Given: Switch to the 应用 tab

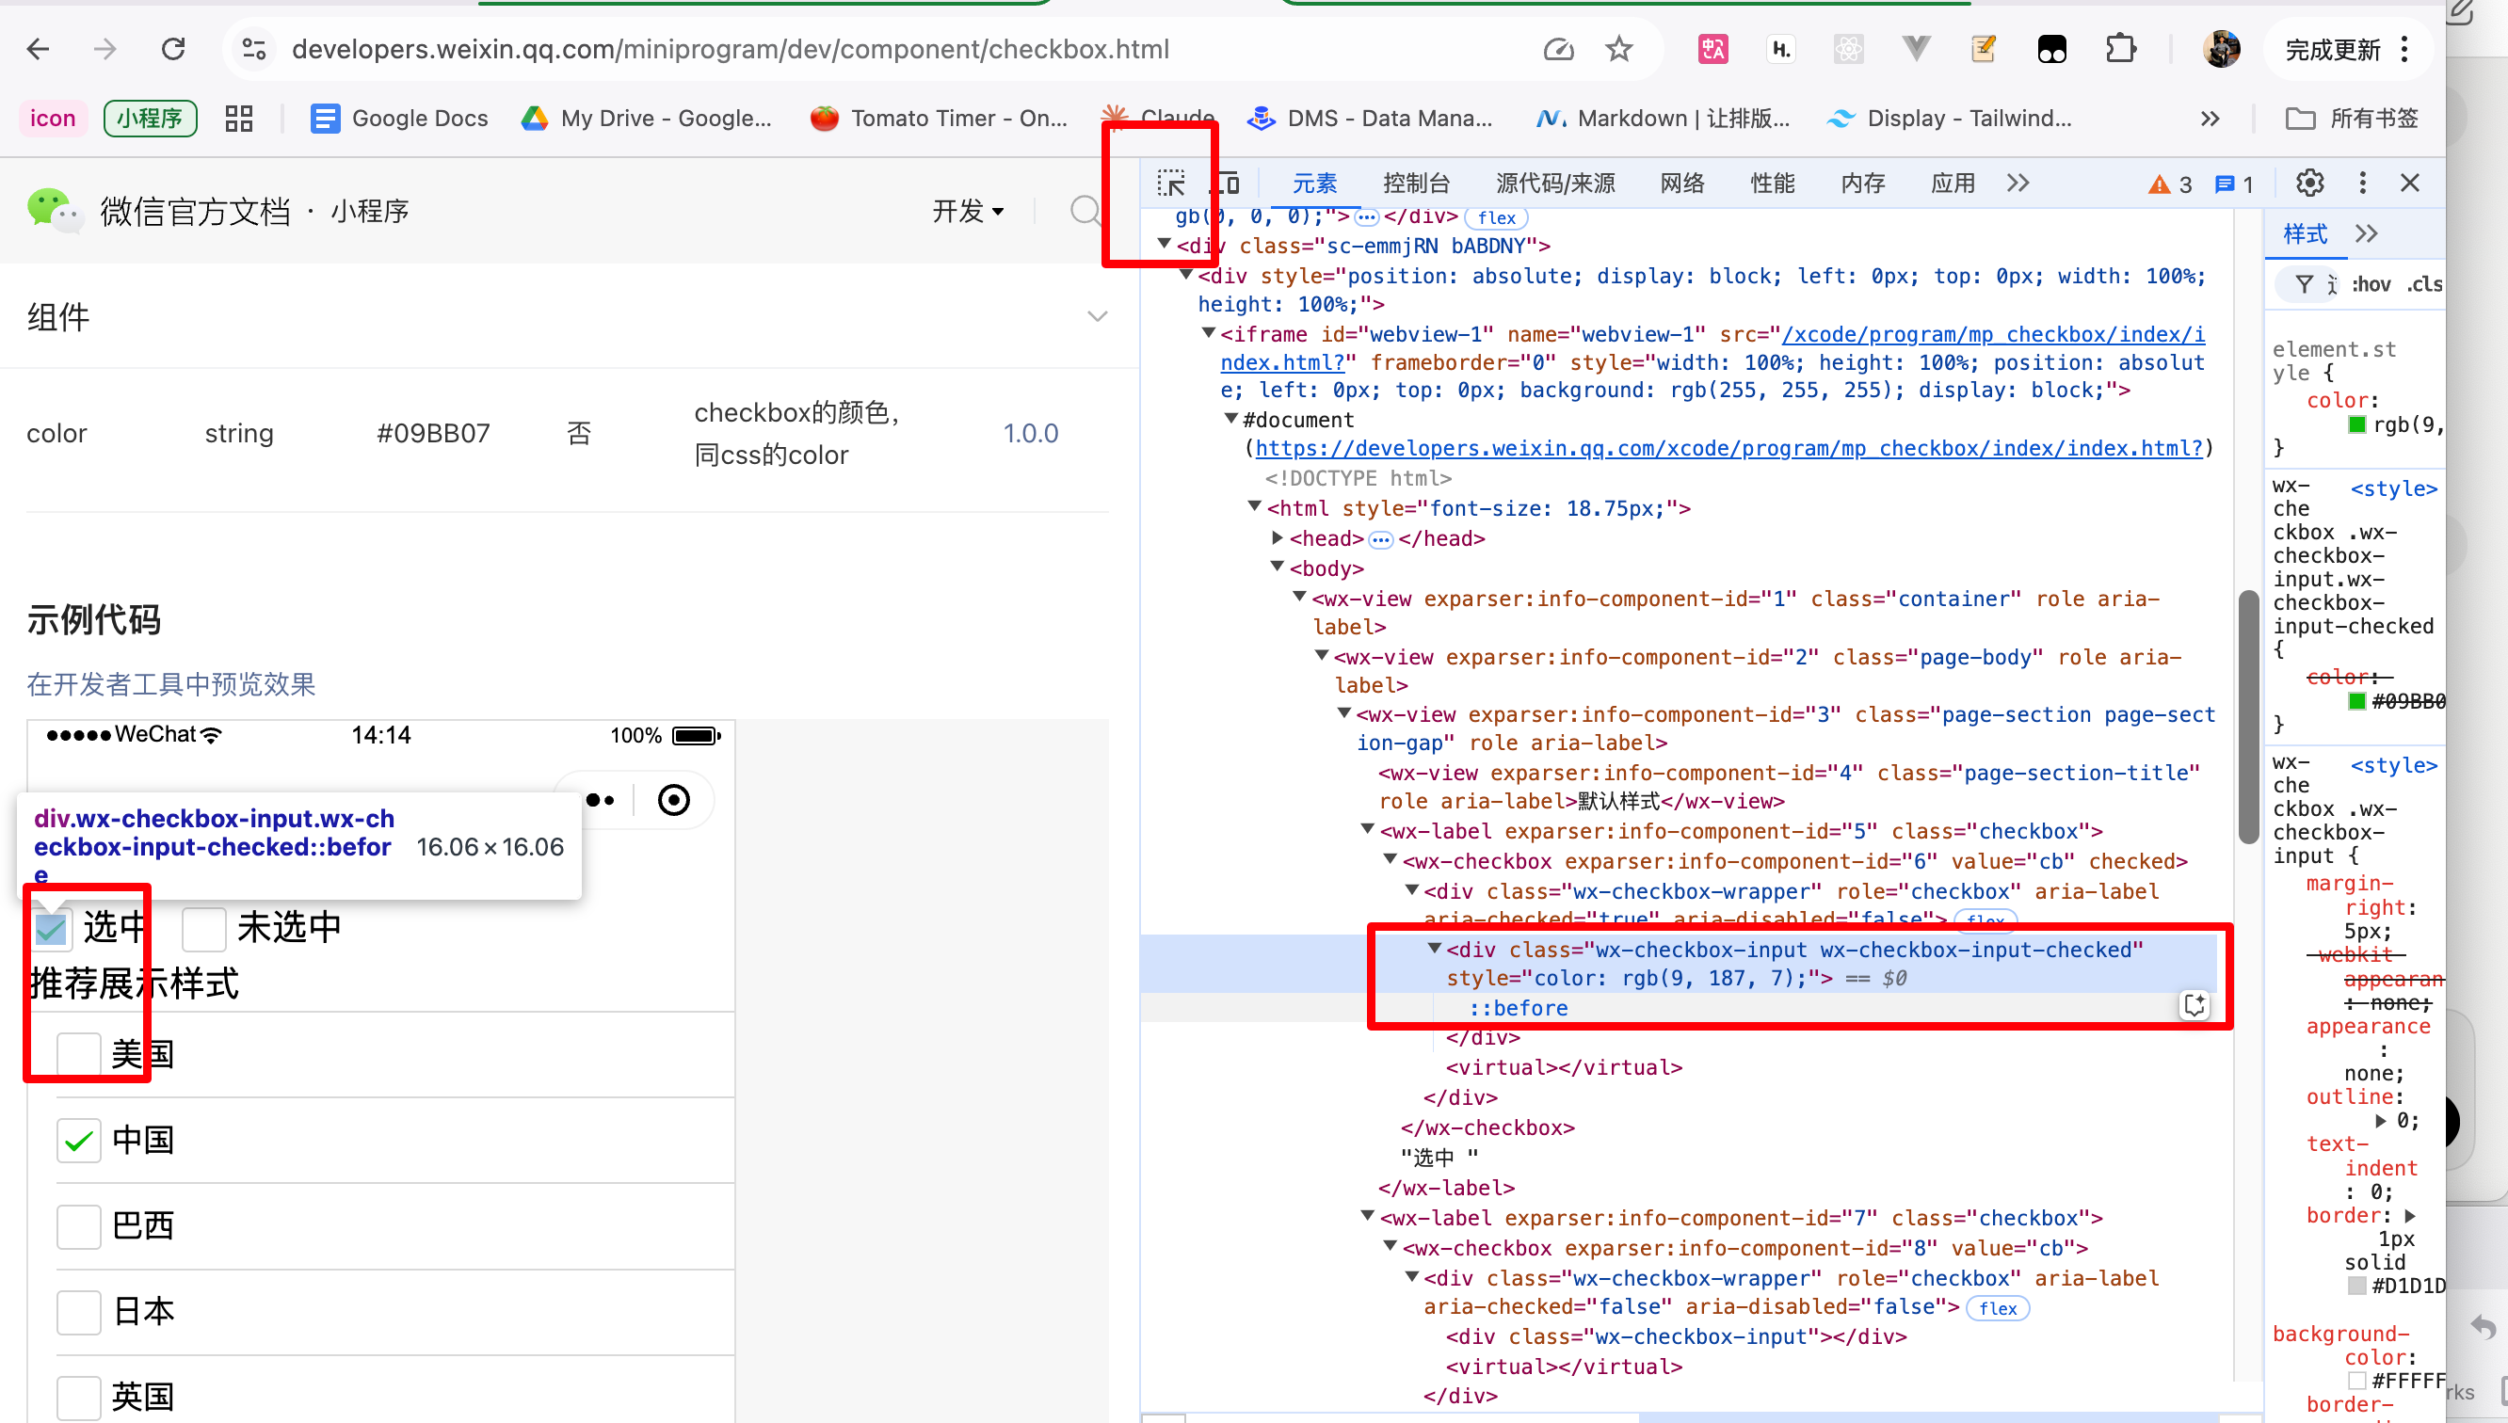Looking at the screenshot, I should [1953, 183].
